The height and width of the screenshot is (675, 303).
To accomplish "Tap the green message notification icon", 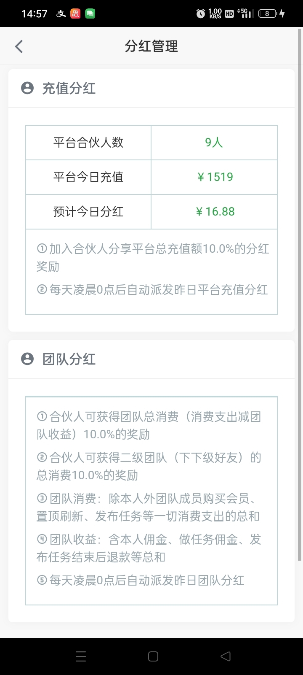I will point(90,13).
